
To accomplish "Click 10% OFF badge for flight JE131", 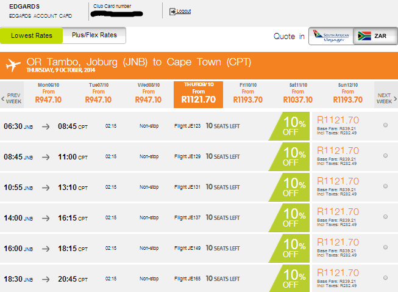I will point(291,187).
